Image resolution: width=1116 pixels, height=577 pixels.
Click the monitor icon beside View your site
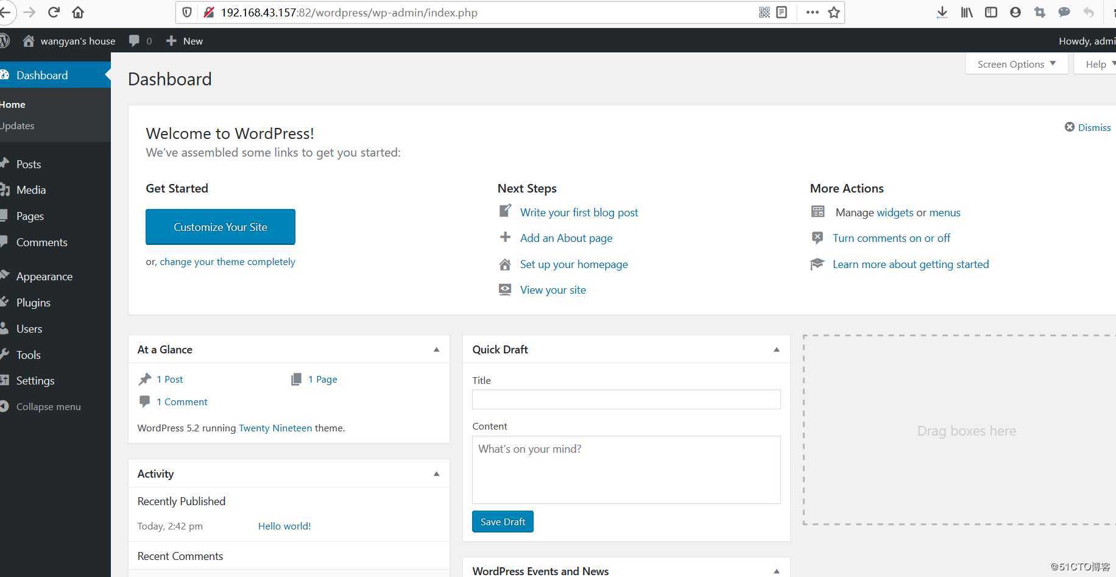tap(505, 289)
